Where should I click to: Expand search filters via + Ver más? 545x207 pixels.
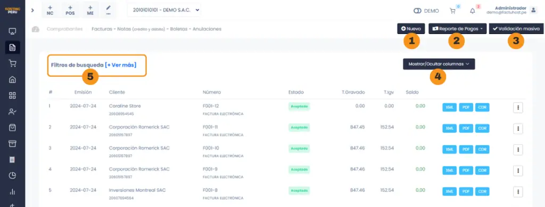coord(121,65)
